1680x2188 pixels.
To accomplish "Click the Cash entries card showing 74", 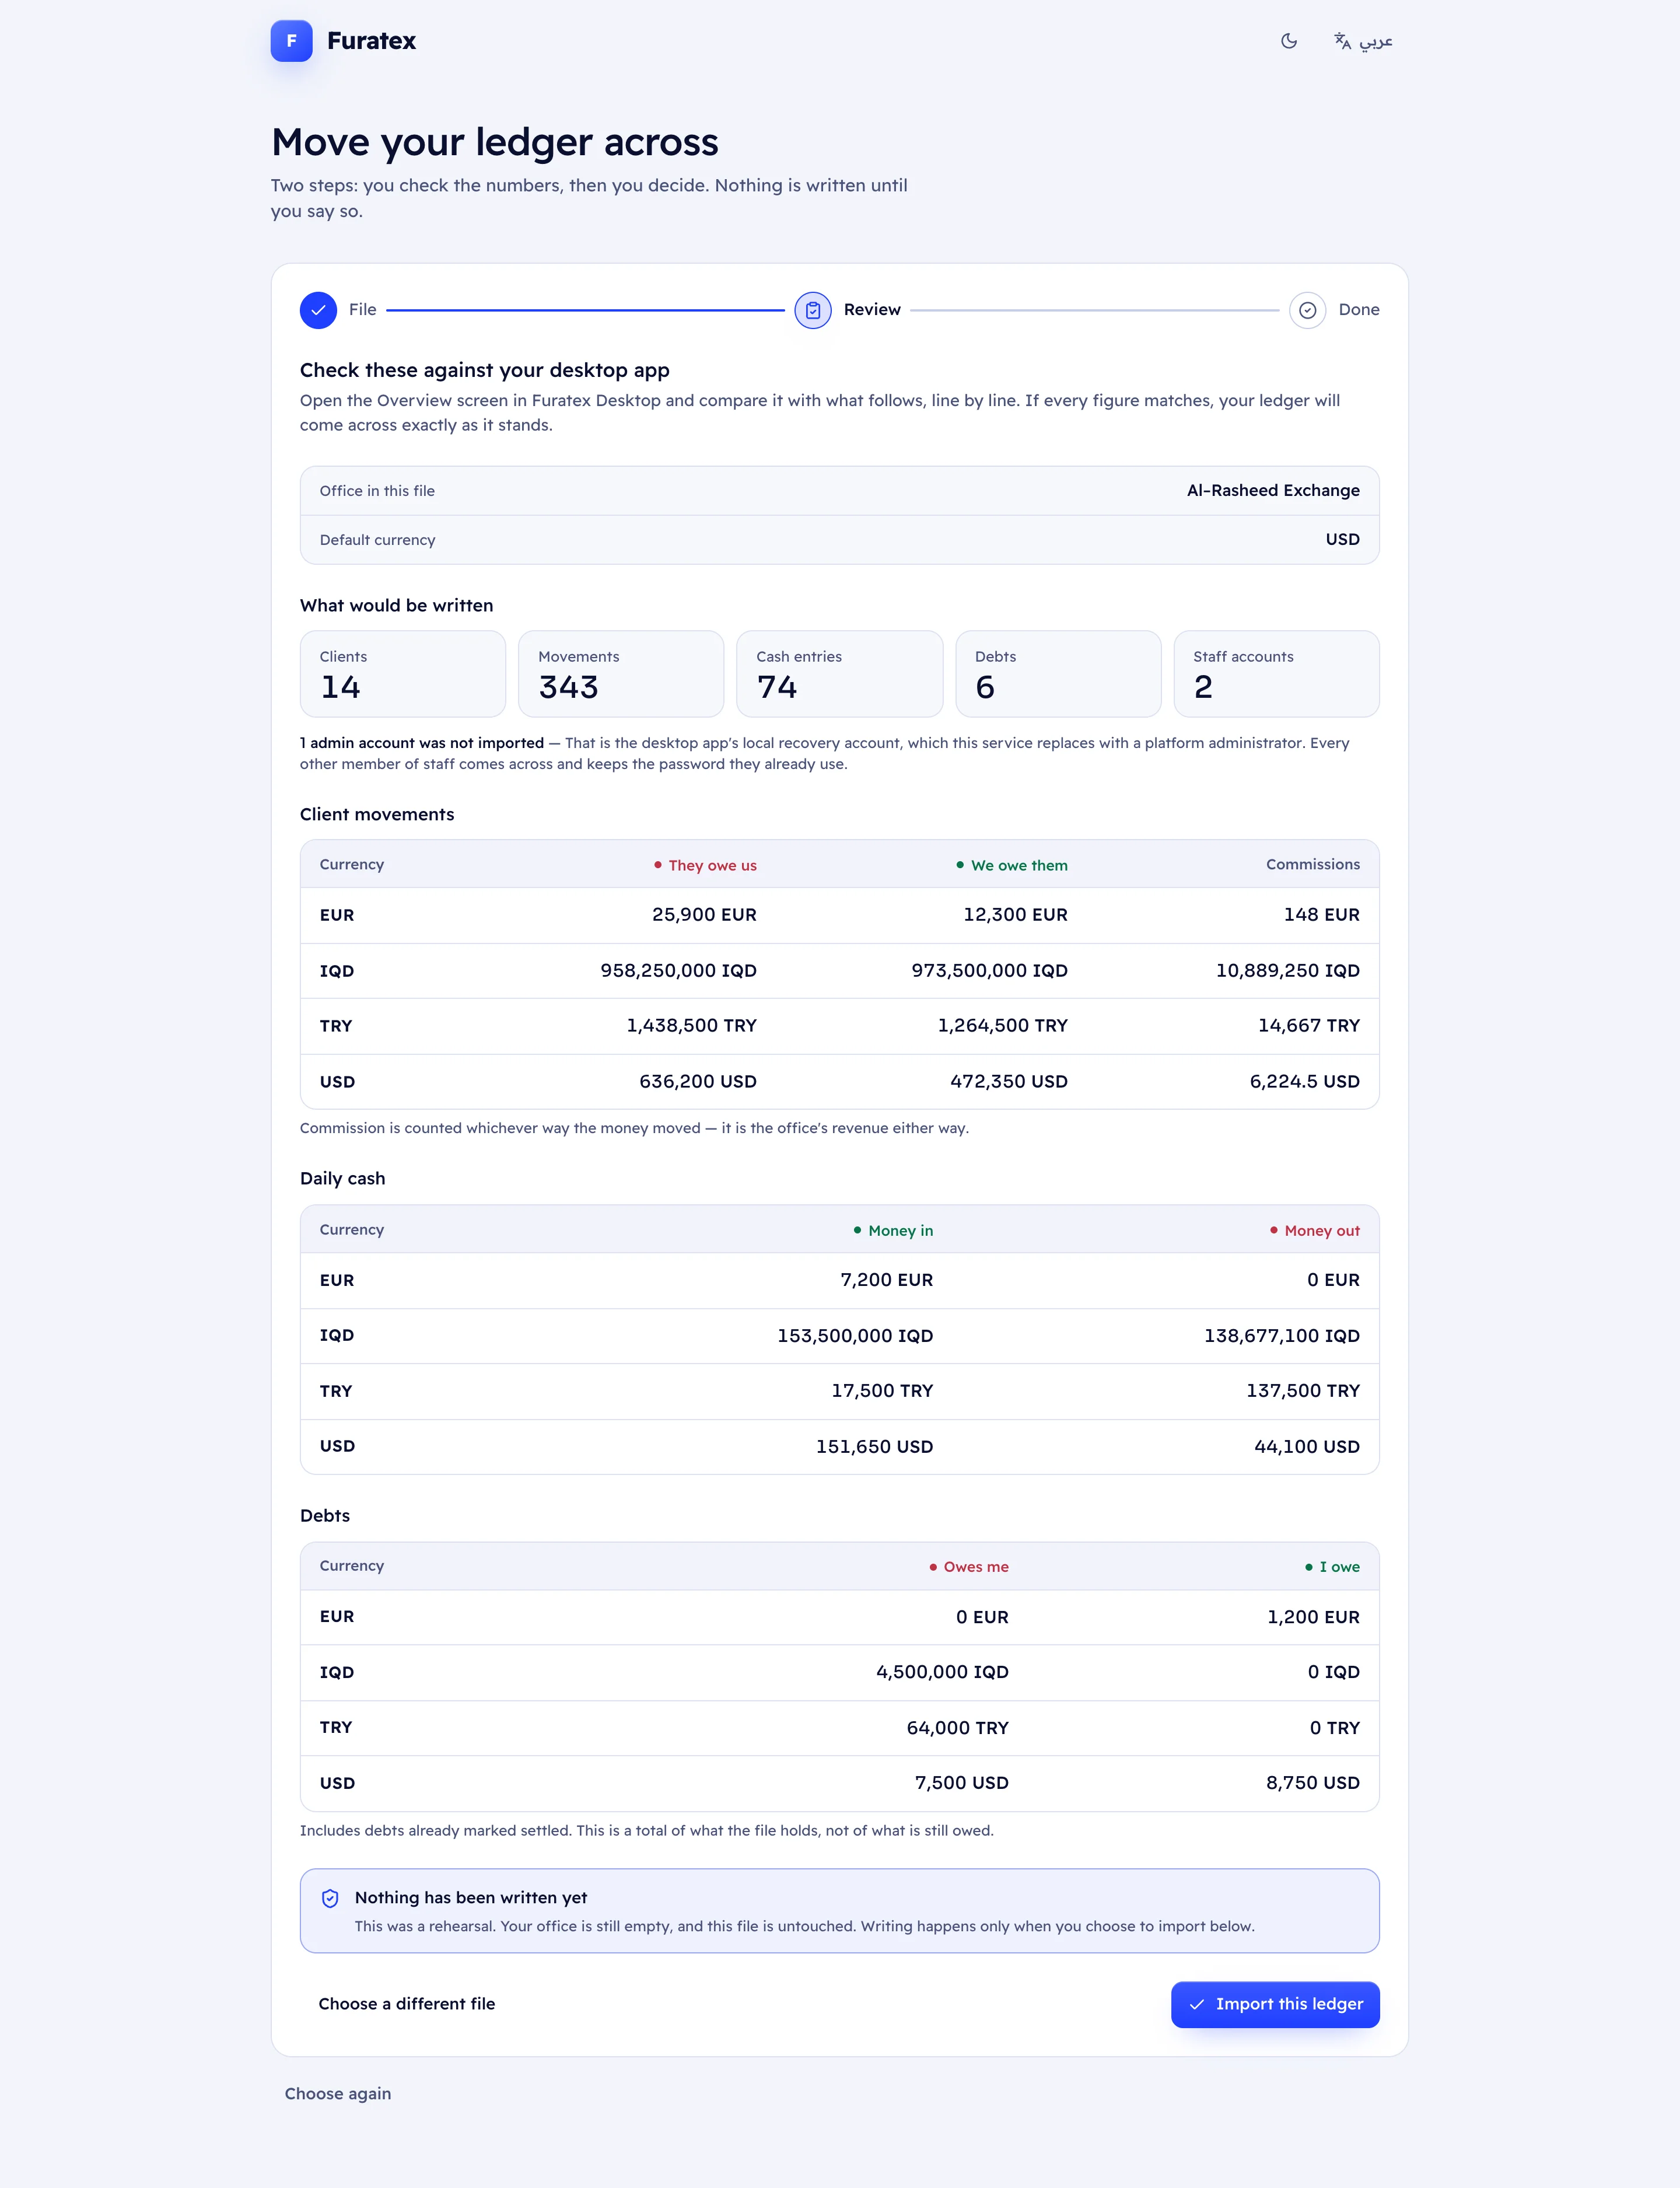I will click(x=840, y=674).
